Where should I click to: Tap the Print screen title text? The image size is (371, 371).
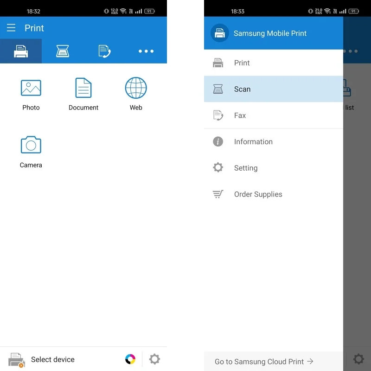point(34,28)
